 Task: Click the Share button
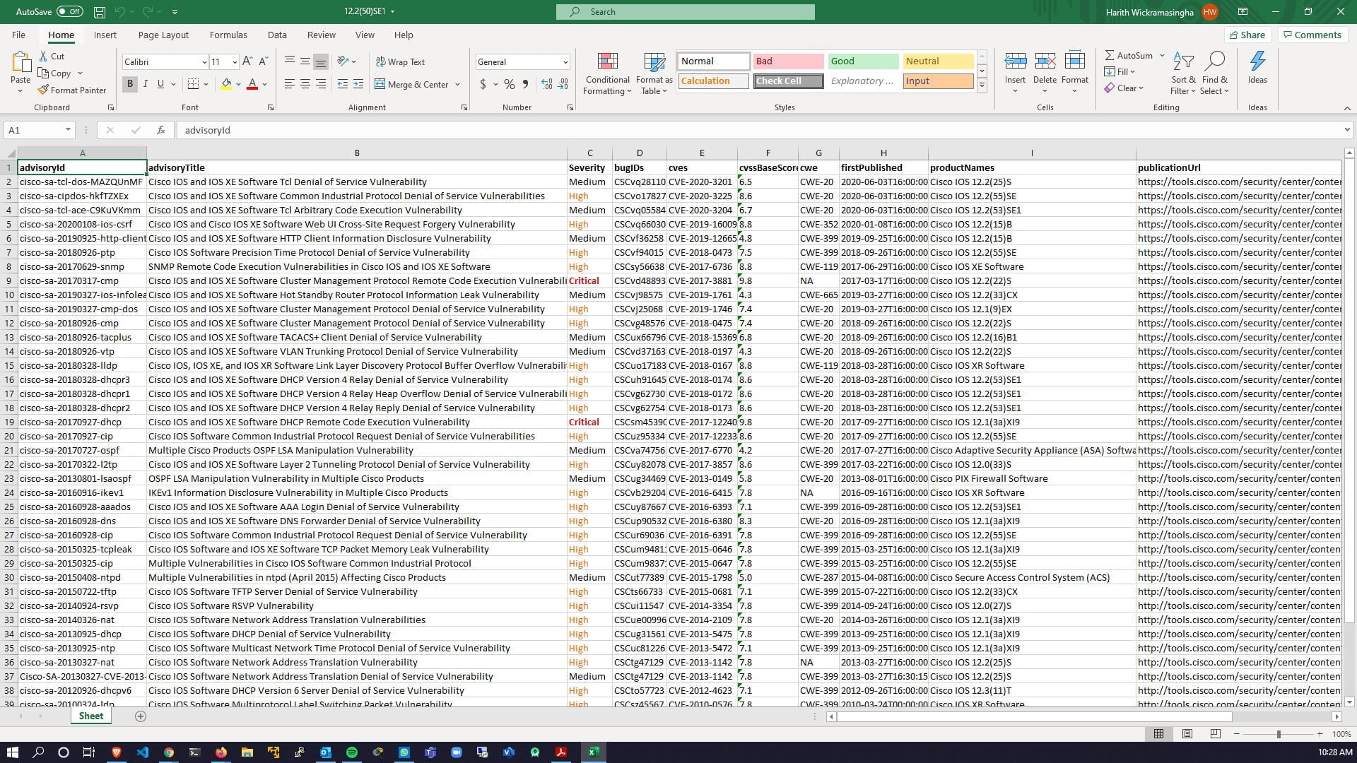pos(1247,35)
